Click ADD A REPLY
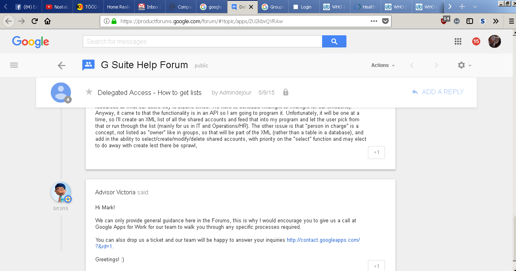 coord(438,92)
